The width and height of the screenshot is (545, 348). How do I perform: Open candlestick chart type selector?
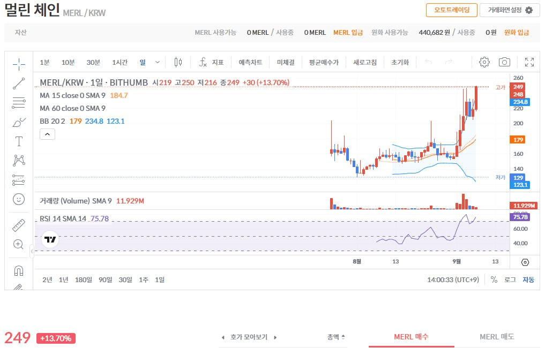(x=178, y=62)
